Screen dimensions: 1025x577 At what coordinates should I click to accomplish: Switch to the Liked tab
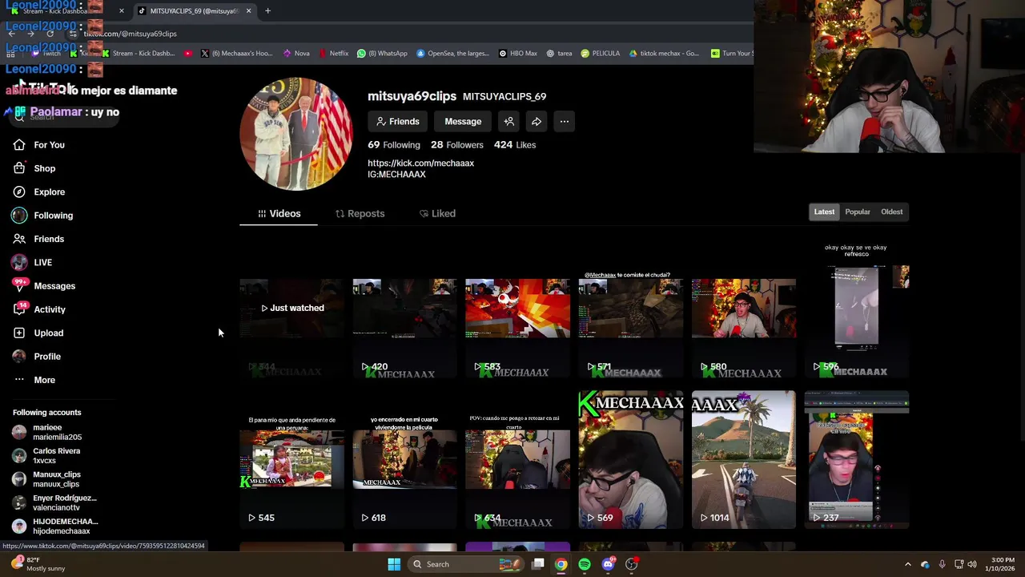437,214
